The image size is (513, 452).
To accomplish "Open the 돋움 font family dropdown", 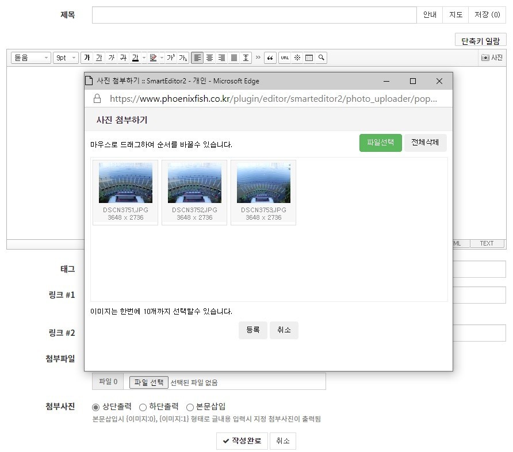I will (x=31, y=58).
